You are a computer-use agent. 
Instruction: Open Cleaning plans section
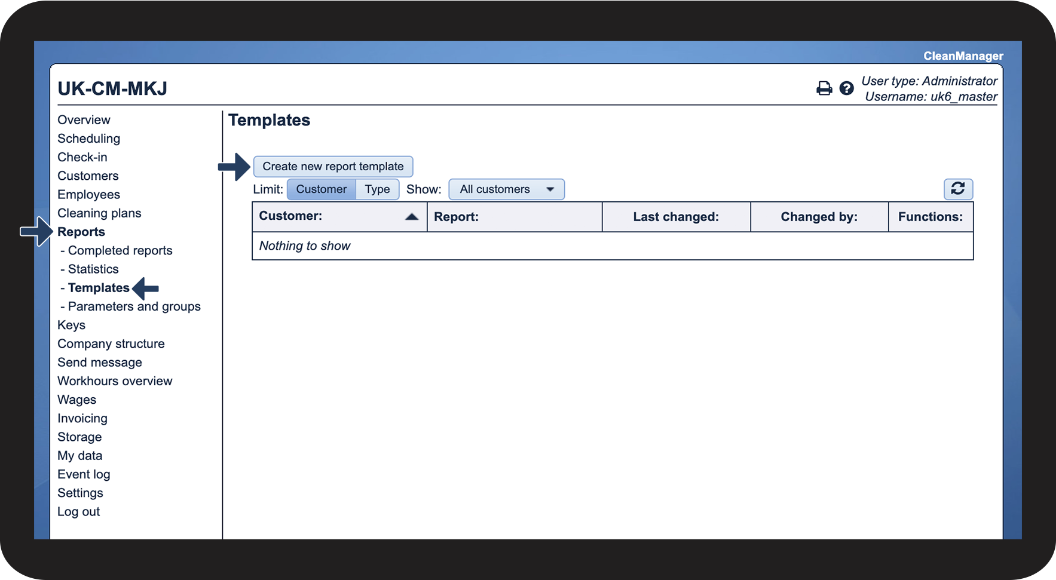click(x=99, y=213)
